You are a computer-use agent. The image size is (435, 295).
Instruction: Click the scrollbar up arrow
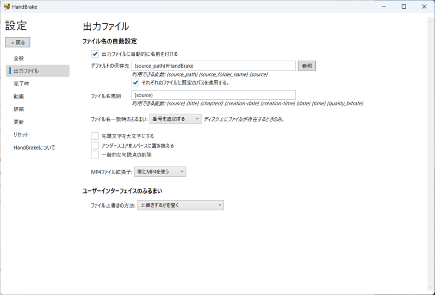coord(431,21)
